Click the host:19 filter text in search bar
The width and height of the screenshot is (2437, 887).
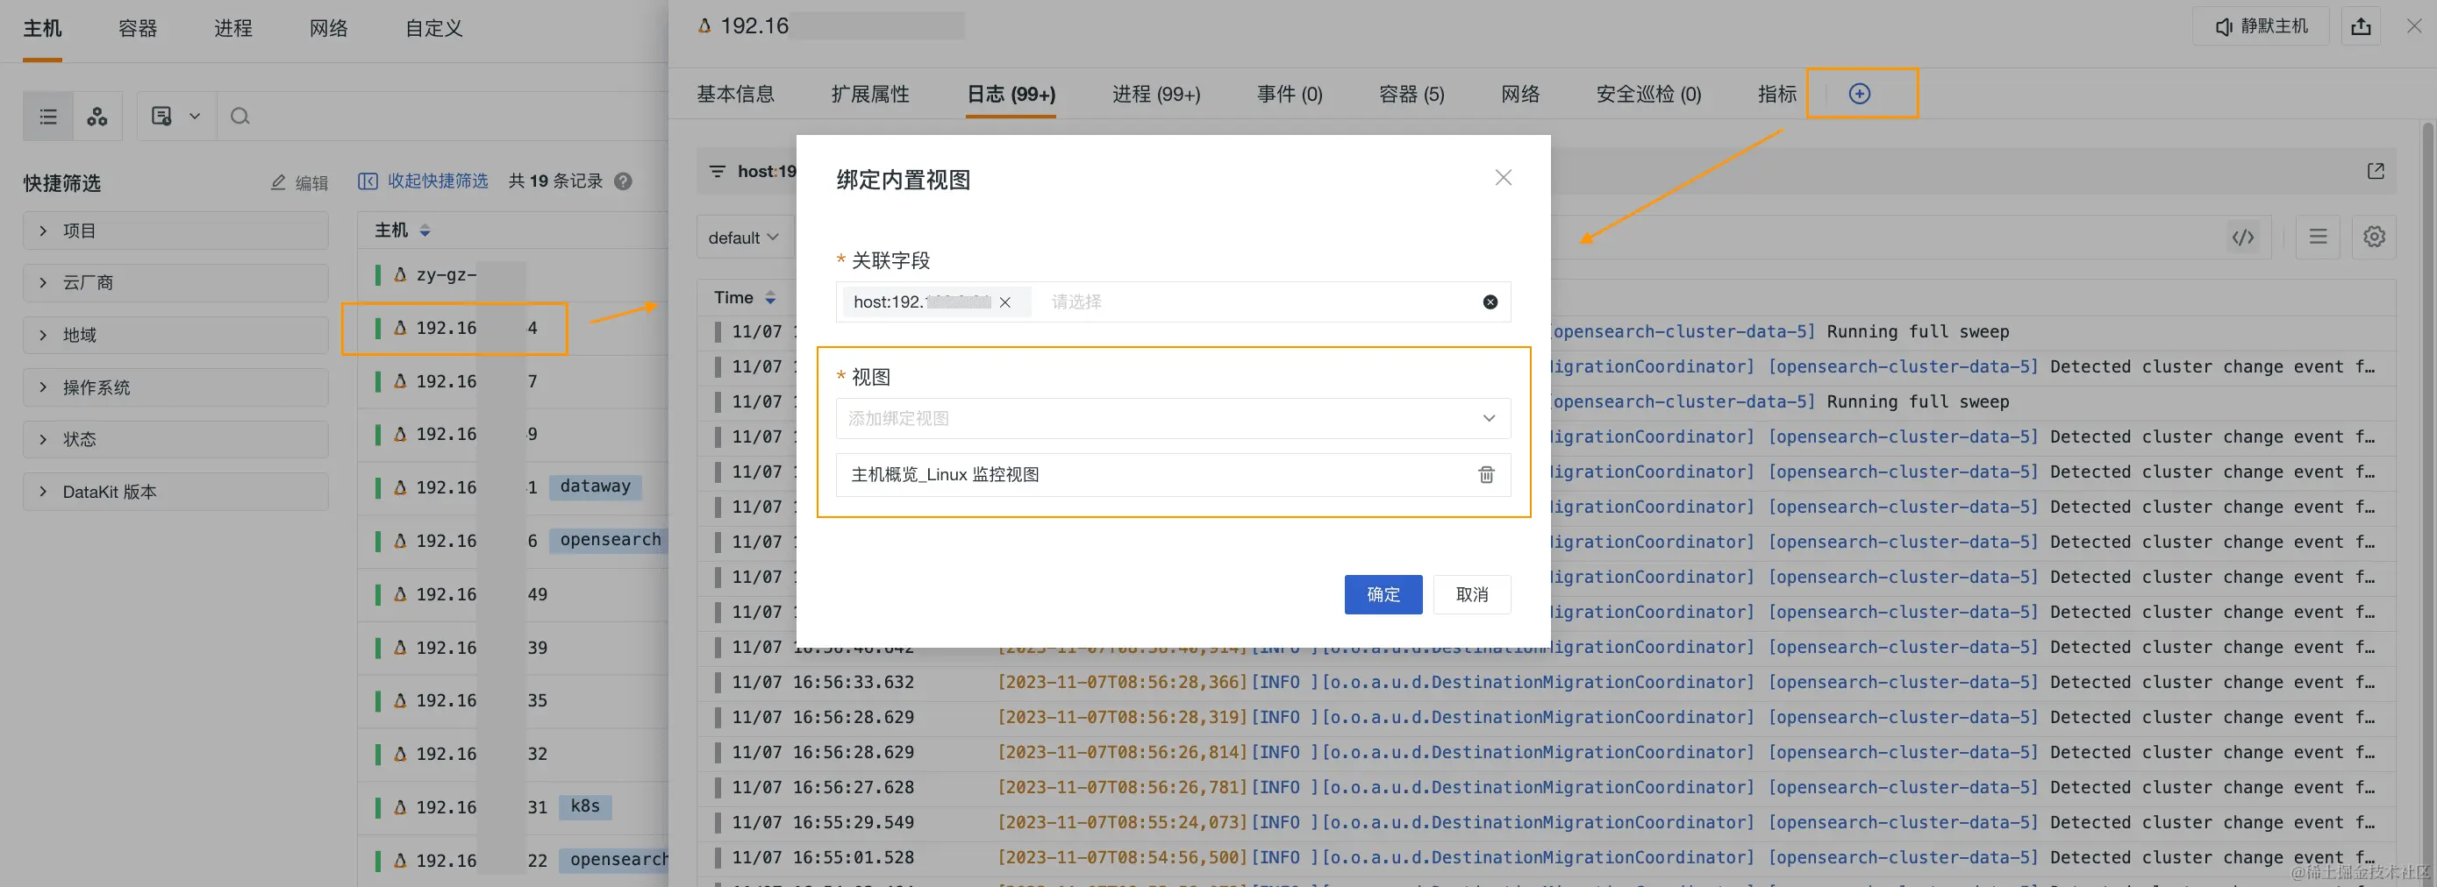tap(767, 171)
